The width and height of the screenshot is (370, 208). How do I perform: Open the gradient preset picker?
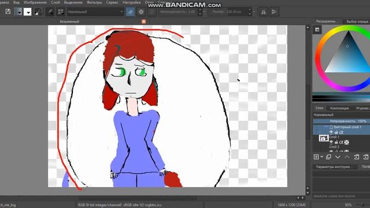[x=18, y=12]
